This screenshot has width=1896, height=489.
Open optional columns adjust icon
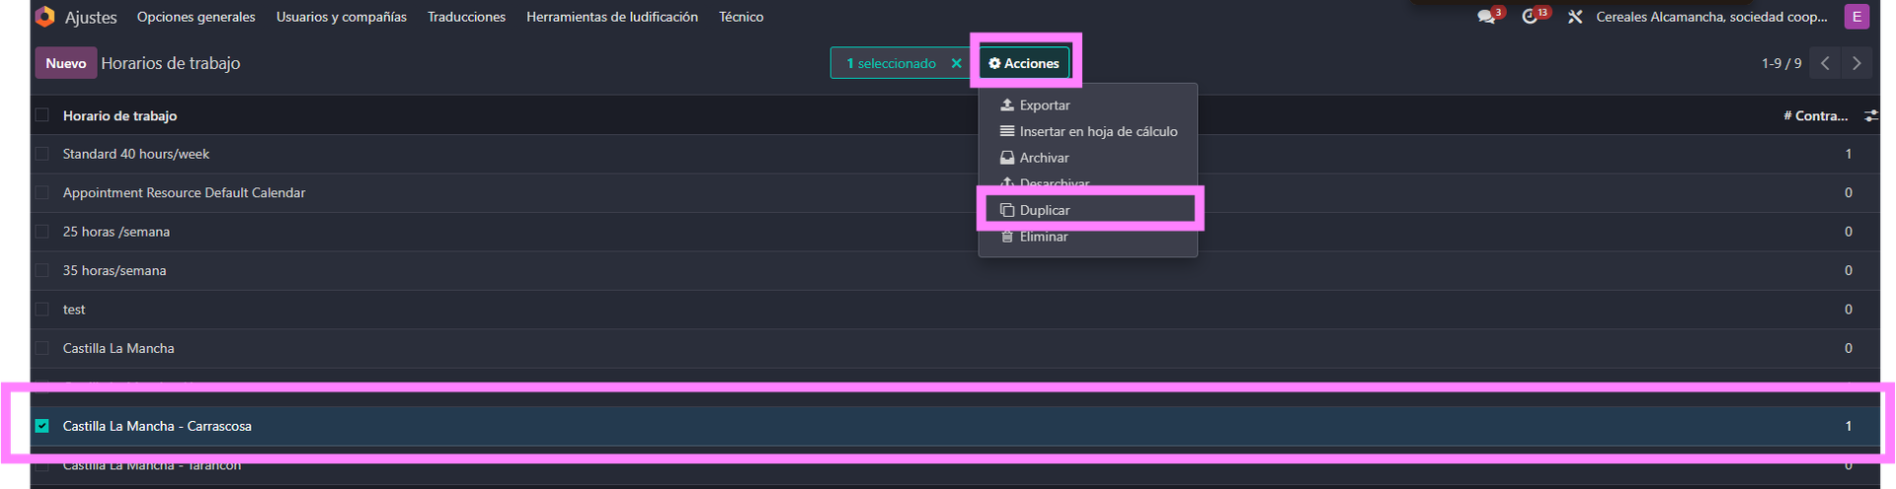(x=1870, y=115)
